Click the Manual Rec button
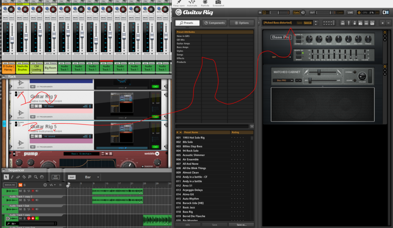 pos(10,185)
